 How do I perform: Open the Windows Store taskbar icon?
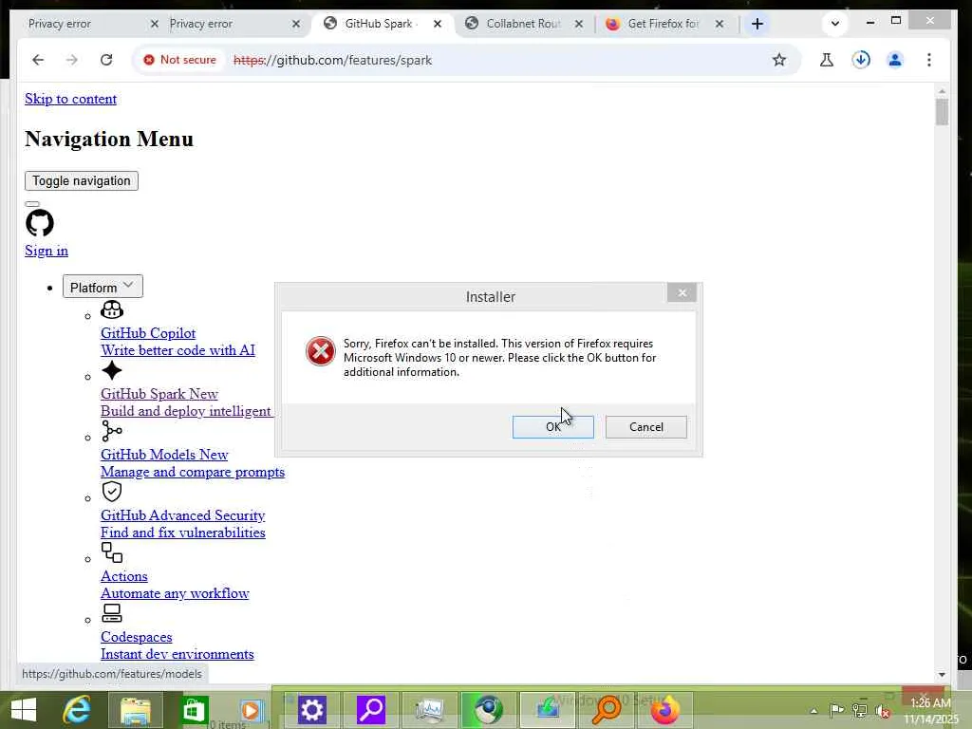pyautogui.click(x=194, y=710)
